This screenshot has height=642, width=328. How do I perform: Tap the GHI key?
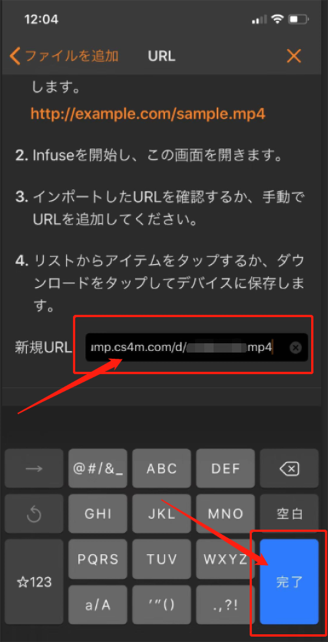point(98,514)
